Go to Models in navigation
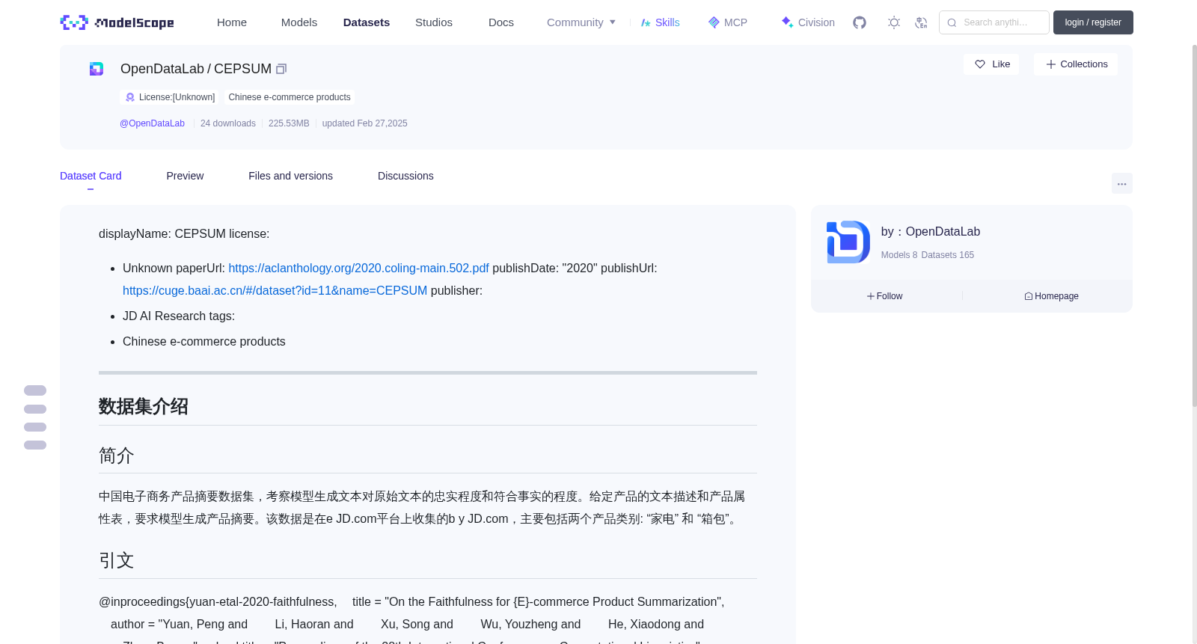This screenshot has width=1197, height=644. [x=299, y=22]
